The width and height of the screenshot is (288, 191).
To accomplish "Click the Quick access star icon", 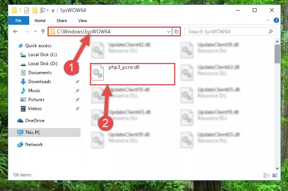I will tap(21, 46).
